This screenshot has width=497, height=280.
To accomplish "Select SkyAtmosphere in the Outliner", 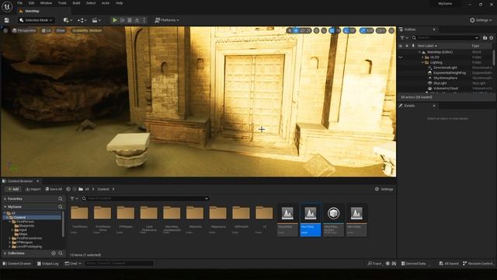I will (x=445, y=78).
